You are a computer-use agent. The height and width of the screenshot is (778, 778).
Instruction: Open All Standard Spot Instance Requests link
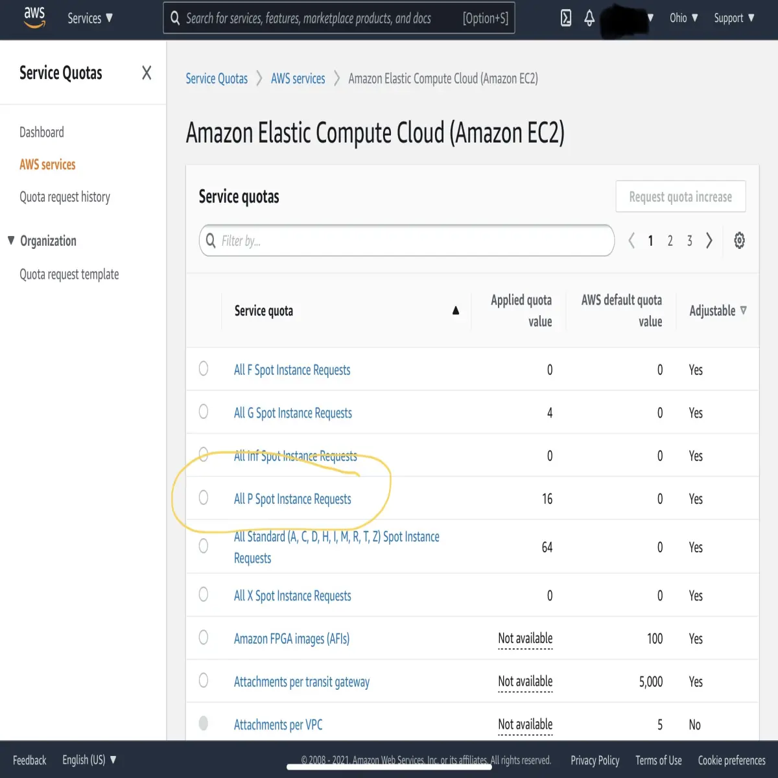pyautogui.click(x=336, y=547)
